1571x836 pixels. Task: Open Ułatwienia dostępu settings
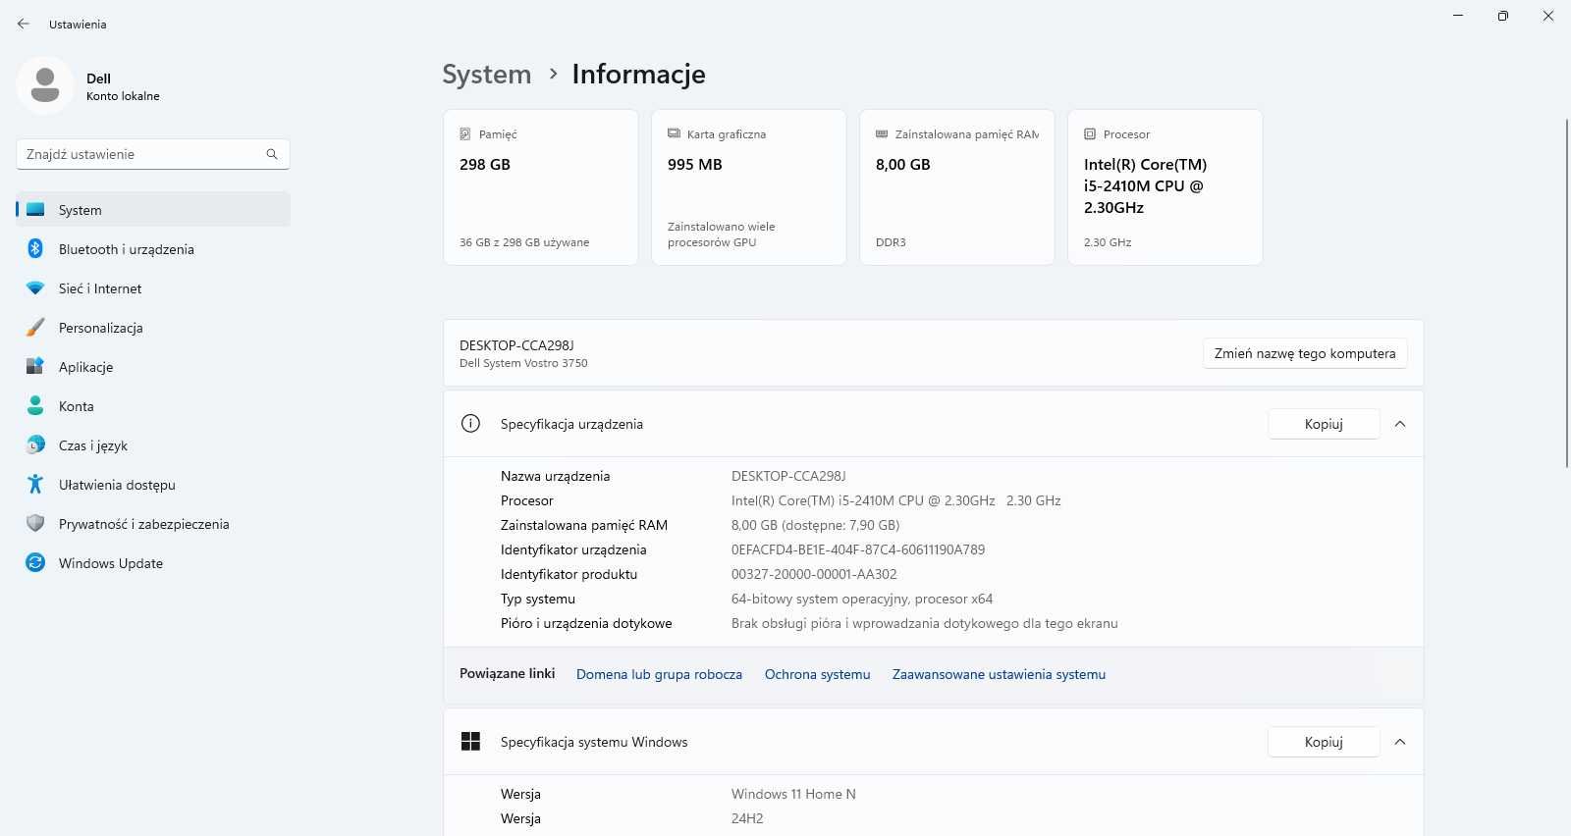pos(153,485)
